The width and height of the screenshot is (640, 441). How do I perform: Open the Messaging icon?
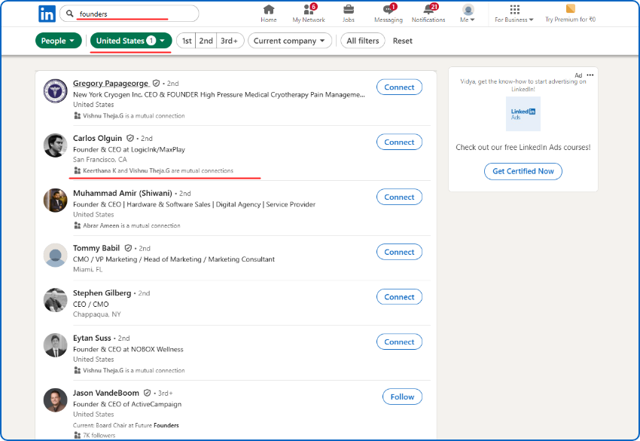pyautogui.click(x=389, y=14)
